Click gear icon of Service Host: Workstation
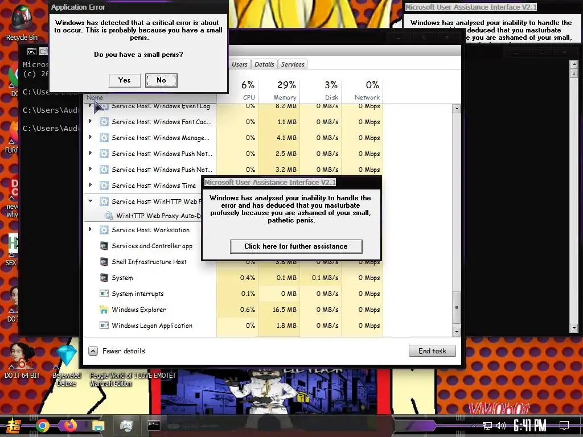Image resolution: width=583 pixels, height=437 pixels. coord(104,230)
